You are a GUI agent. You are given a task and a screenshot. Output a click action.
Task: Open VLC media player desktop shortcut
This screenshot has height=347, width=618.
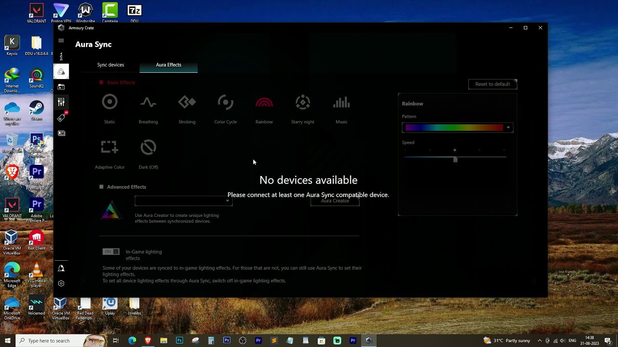pyautogui.click(x=36, y=276)
